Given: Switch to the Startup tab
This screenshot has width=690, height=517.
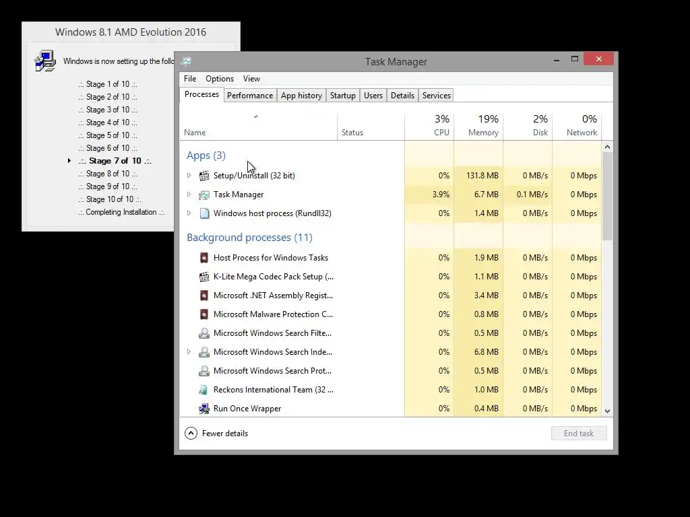Looking at the screenshot, I should point(343,96).
